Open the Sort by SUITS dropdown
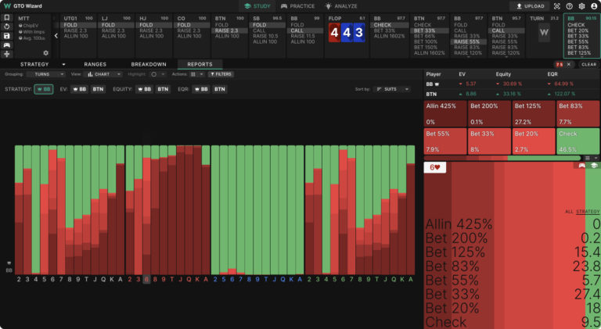This screenshot has height=329, width=601. [392, 89]
